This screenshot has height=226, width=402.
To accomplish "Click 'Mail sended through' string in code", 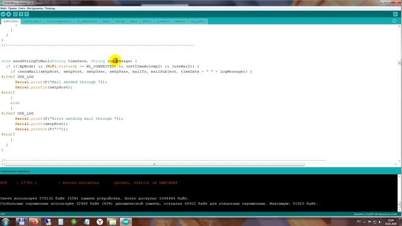I will [x=75, y=82].
